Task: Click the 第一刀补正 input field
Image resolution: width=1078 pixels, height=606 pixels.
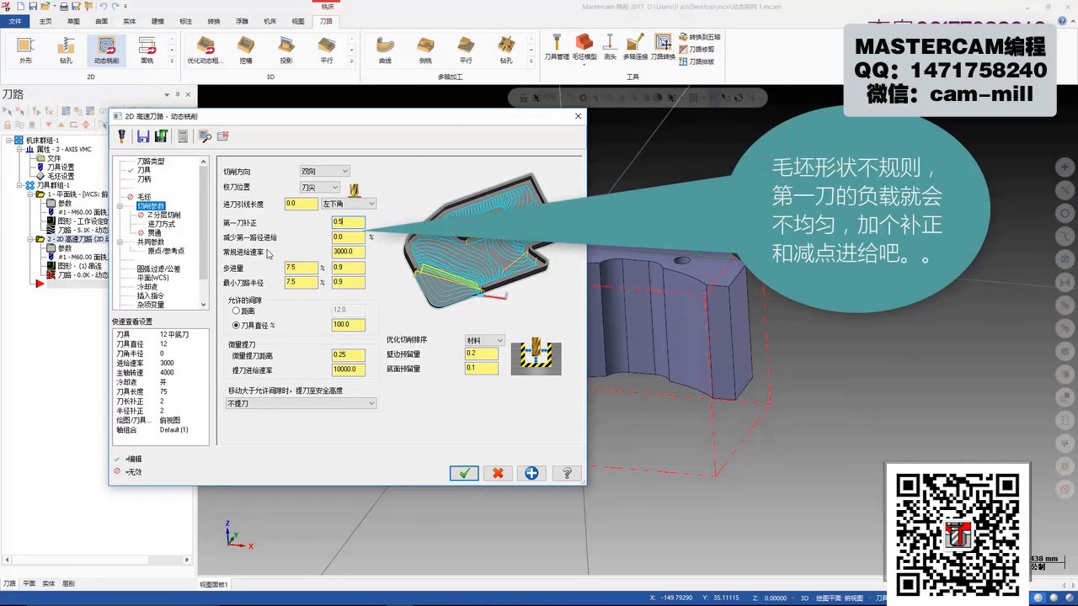Action: click(348, 222)
